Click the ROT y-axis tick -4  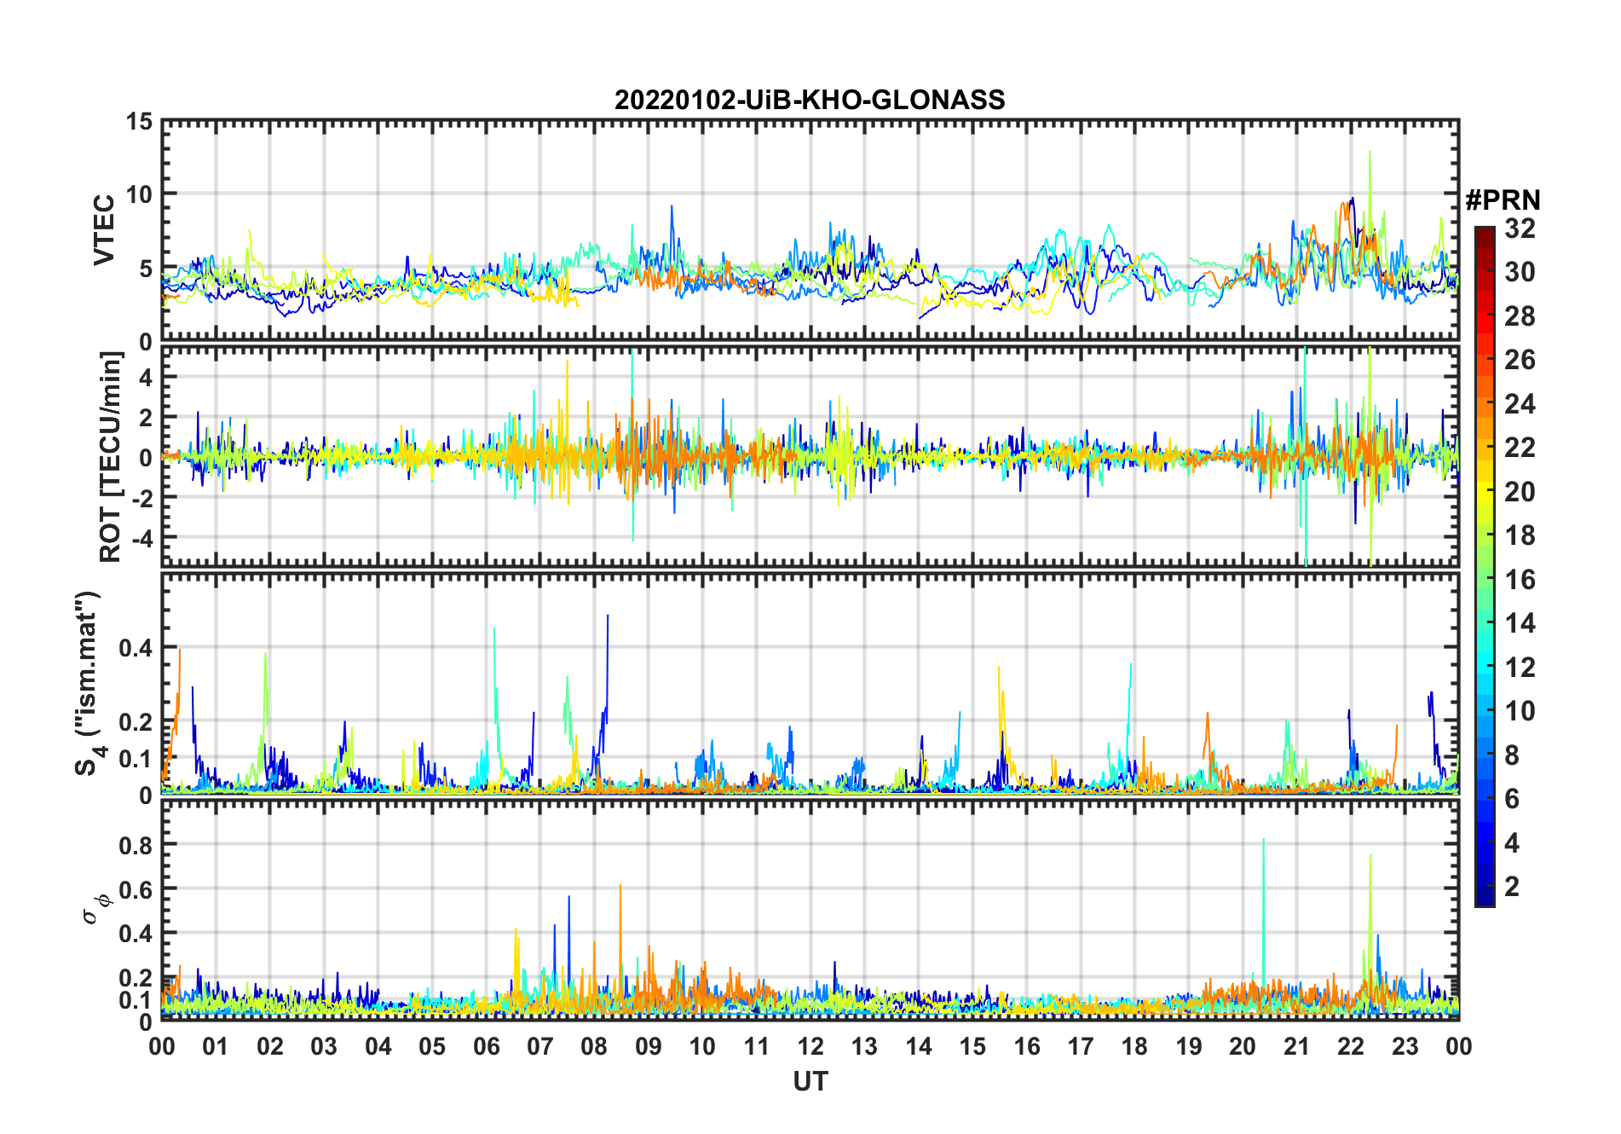pos(142,538)
